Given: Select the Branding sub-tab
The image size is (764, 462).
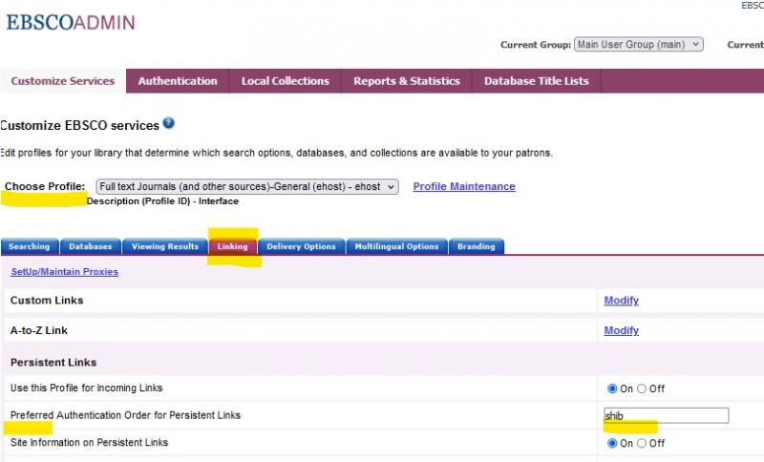Looking at the screenshot, I should (x=476, y=246).
